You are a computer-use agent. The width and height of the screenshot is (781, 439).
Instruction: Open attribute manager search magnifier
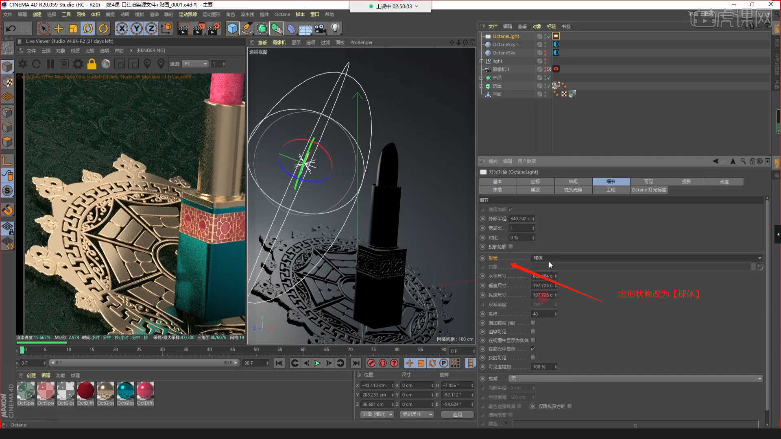coord(743,161)
